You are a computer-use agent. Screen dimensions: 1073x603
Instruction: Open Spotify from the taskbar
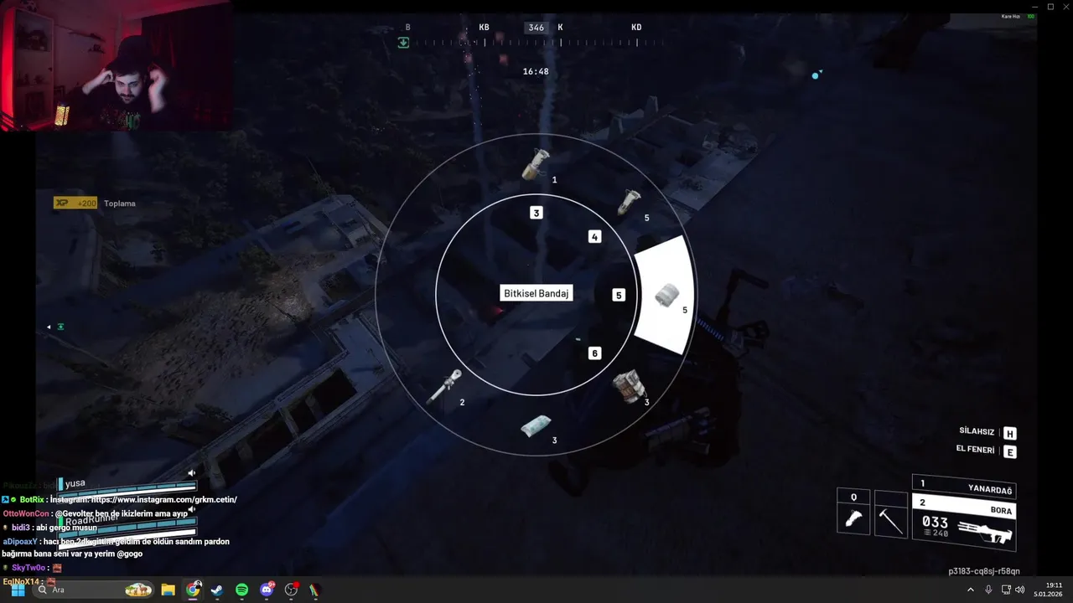[x=241, y=590]
